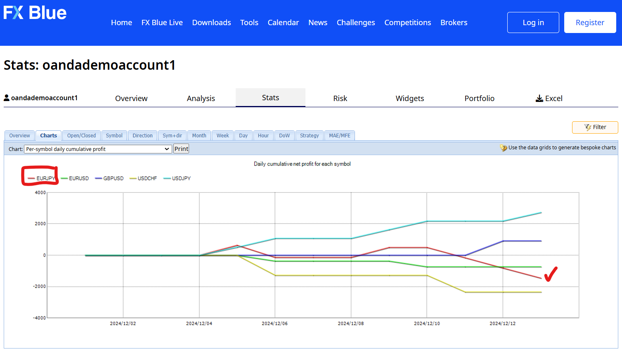Viewport: 622px width, 351px height.
Task: Switch to the Analysis tab
Action: [201, 98]
